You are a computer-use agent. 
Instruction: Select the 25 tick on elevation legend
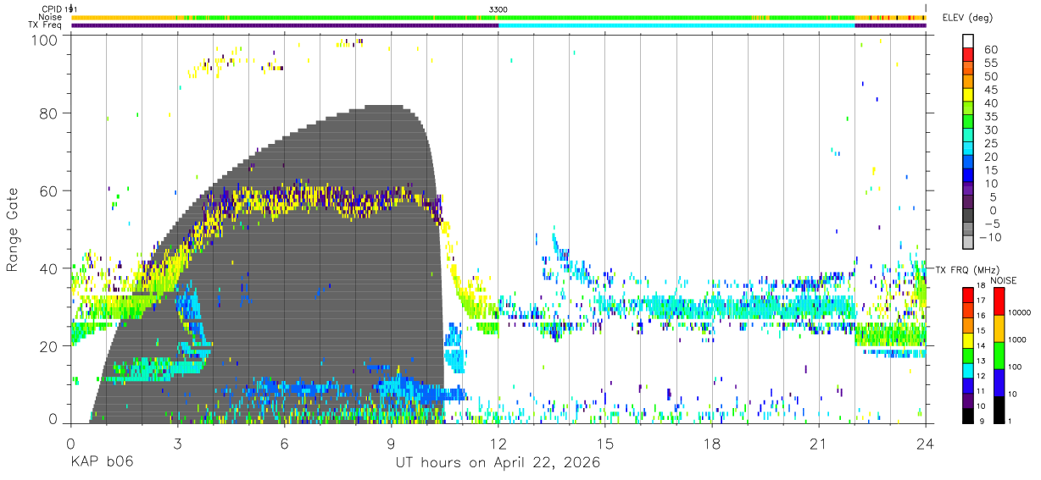click(x=990, y=144)
